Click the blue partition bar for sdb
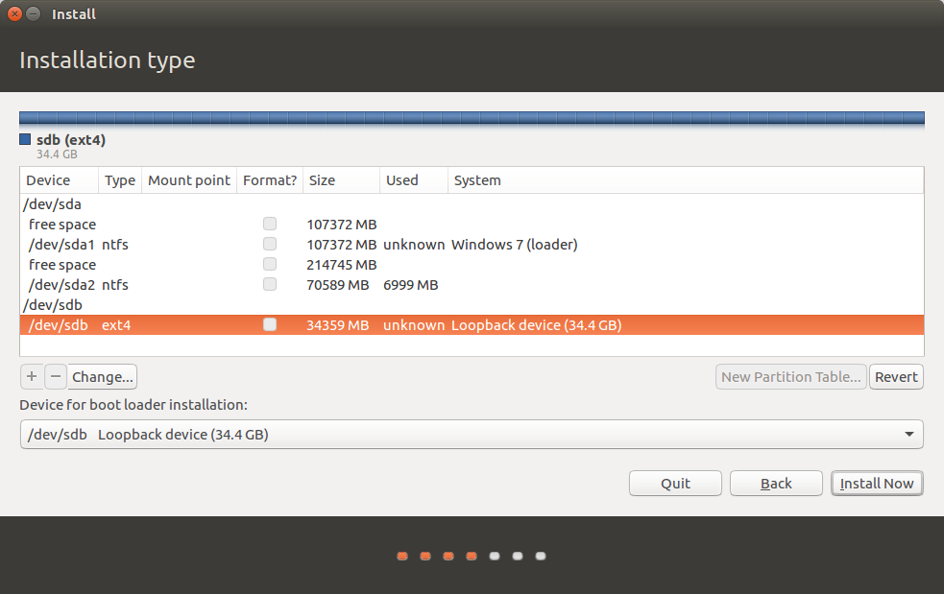 (x=472, y=117)
